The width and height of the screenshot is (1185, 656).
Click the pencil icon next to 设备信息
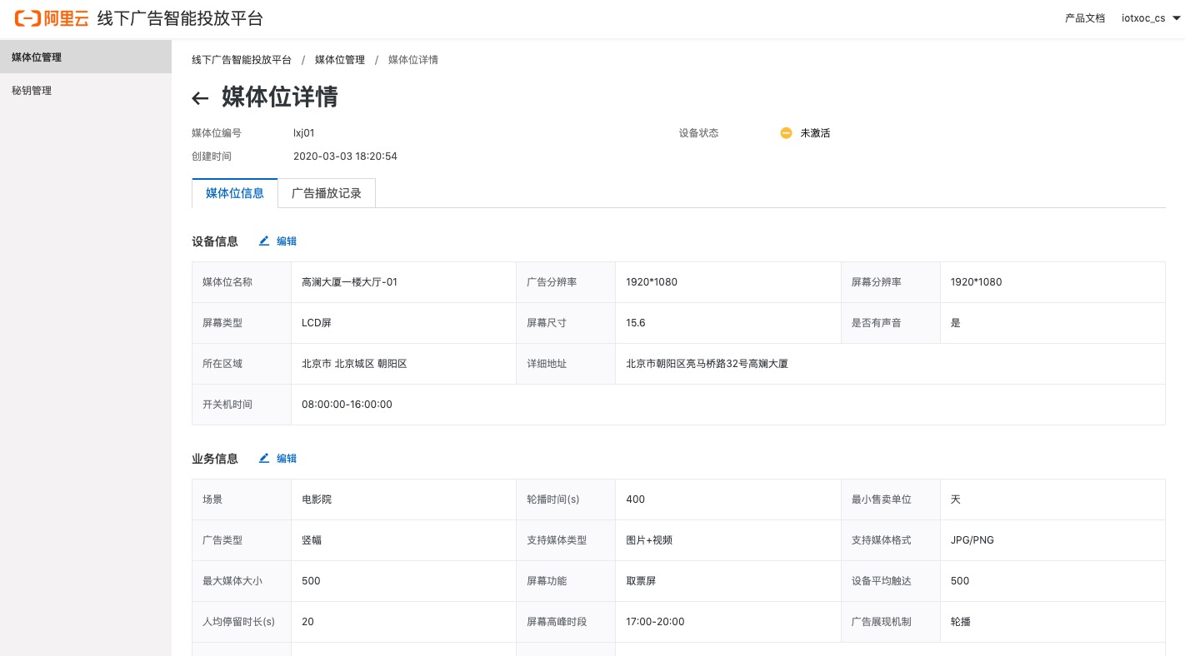coord(264,241)
